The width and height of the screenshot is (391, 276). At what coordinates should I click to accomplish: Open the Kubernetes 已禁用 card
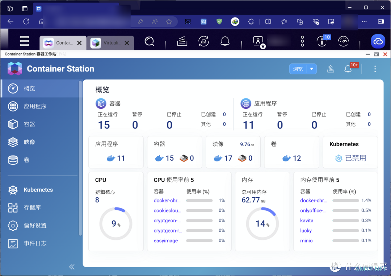coord(350,152)
